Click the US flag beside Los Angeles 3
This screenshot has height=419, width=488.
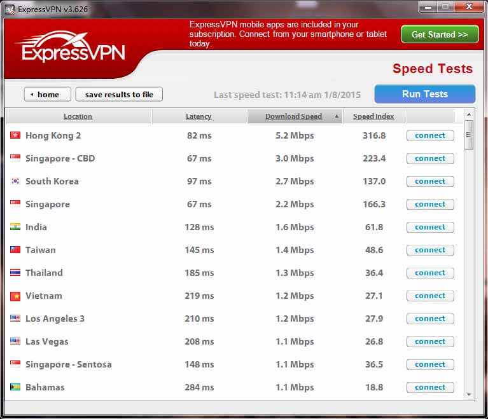(x=15, y=318)
